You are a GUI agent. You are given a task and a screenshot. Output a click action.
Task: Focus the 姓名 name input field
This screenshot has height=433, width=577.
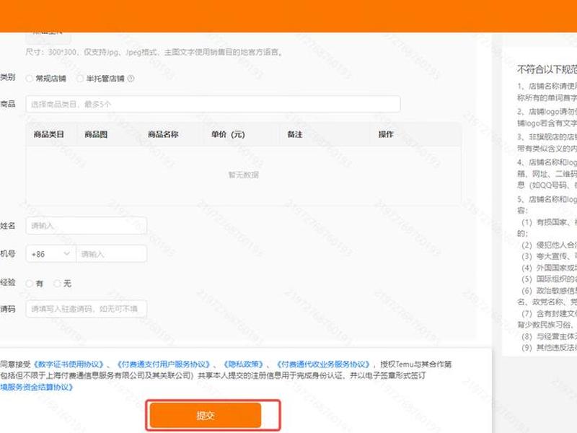pos(86,226)
